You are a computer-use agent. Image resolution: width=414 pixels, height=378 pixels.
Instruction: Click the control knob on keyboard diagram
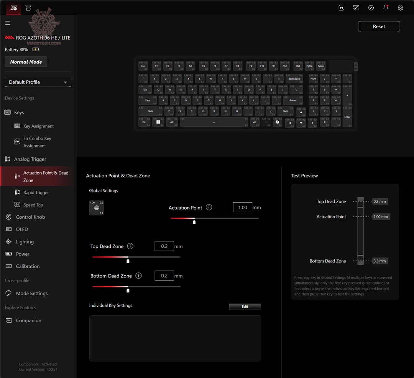point(356,67)
